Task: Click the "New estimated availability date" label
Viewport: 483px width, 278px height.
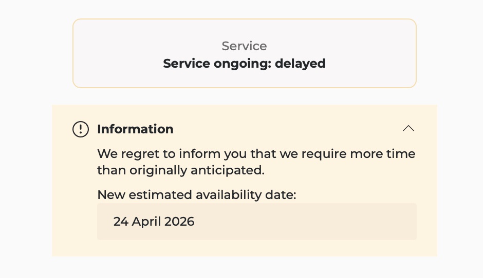Action: pos(197,195)
